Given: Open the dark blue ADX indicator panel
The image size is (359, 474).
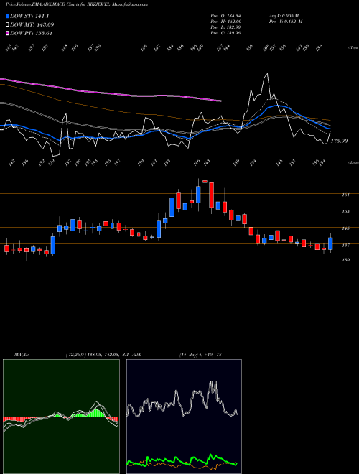Looking at the screenshot, I should click(184, 417).
